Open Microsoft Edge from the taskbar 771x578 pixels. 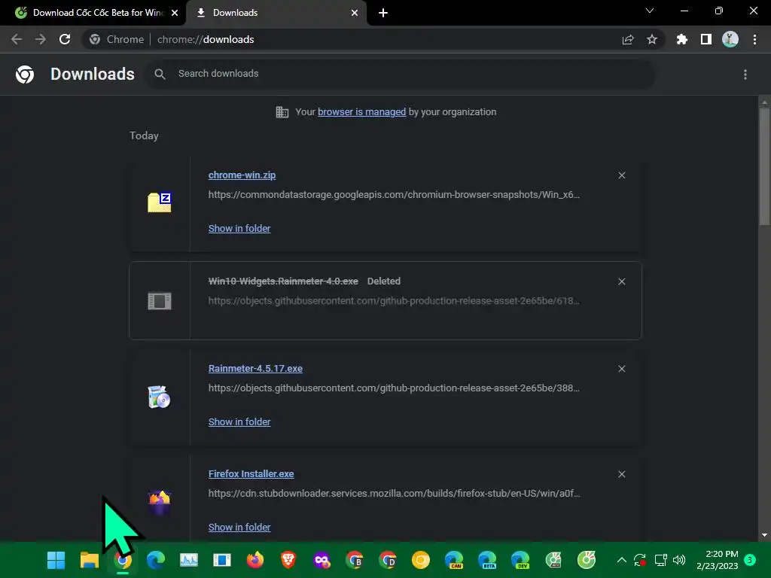tap(155, 560)
